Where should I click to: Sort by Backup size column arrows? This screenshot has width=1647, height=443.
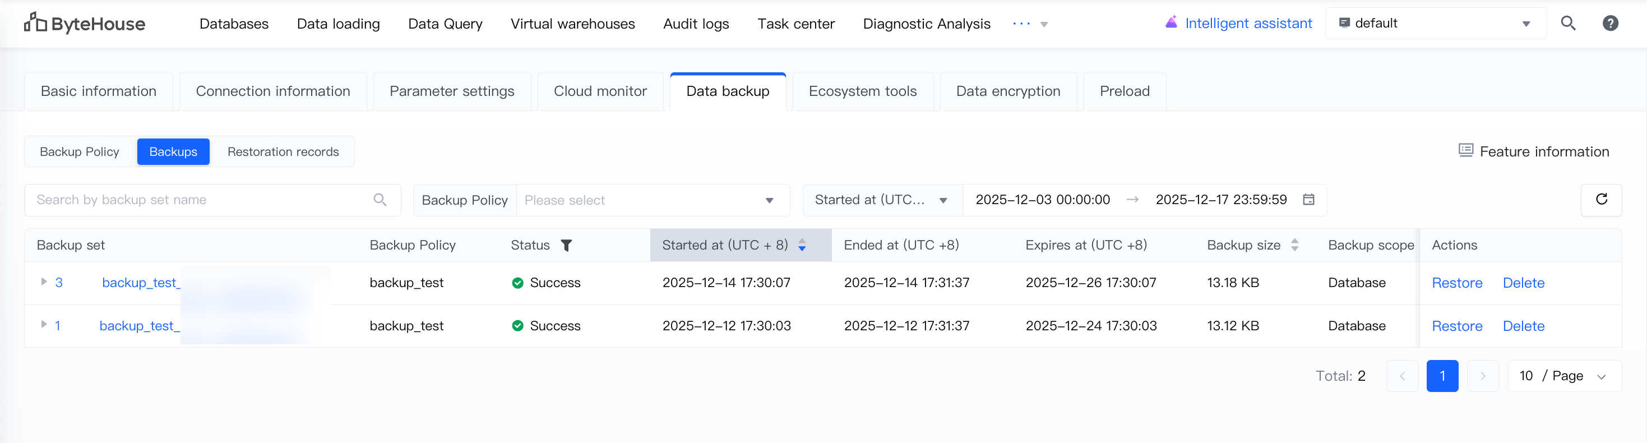1295,246
